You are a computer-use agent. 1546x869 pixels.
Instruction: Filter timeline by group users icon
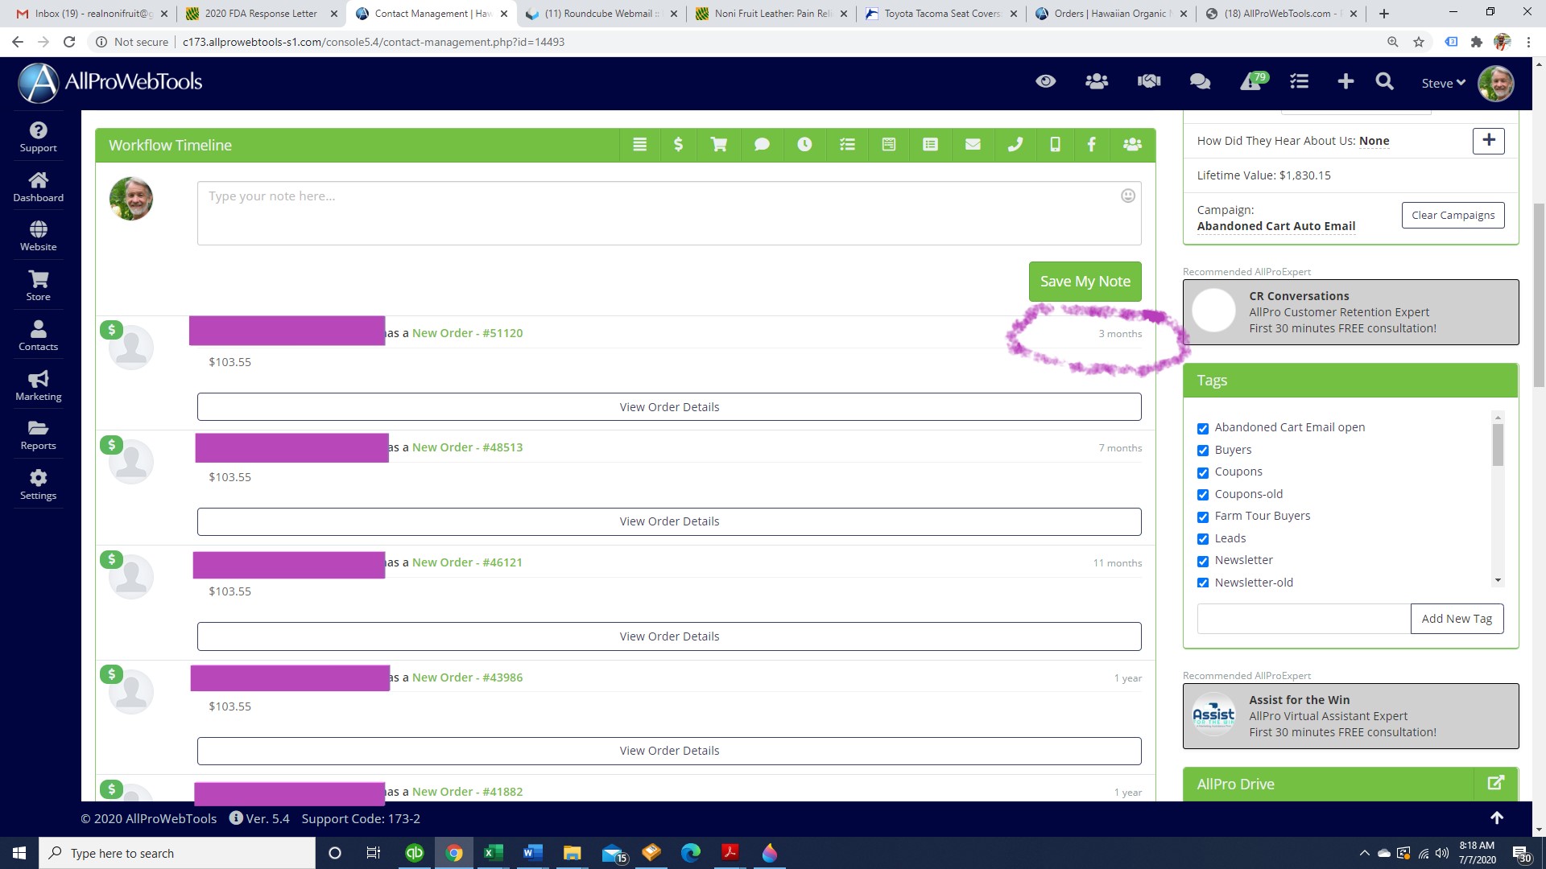pos(1132,145)
